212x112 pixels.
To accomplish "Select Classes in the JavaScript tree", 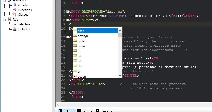I will tap(23, 14).
